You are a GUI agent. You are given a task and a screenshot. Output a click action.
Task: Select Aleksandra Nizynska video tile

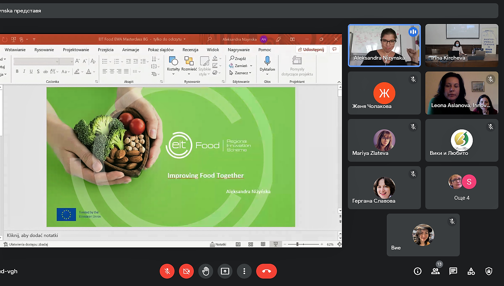click(x=384, y=45)
